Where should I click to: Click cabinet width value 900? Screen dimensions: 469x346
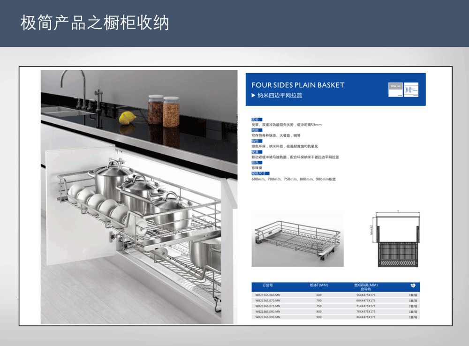319,317
